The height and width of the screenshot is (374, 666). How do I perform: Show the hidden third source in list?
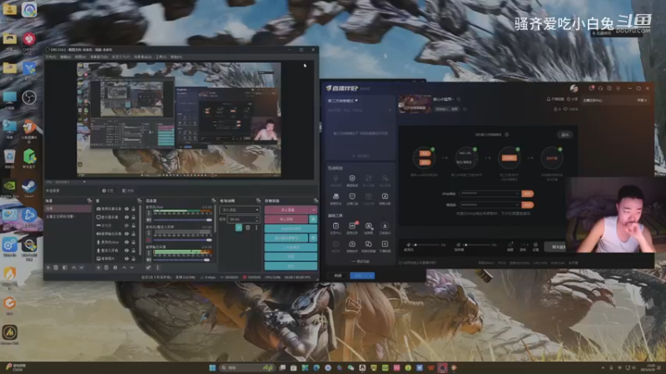pyautogui.click(x=127, y=225)
